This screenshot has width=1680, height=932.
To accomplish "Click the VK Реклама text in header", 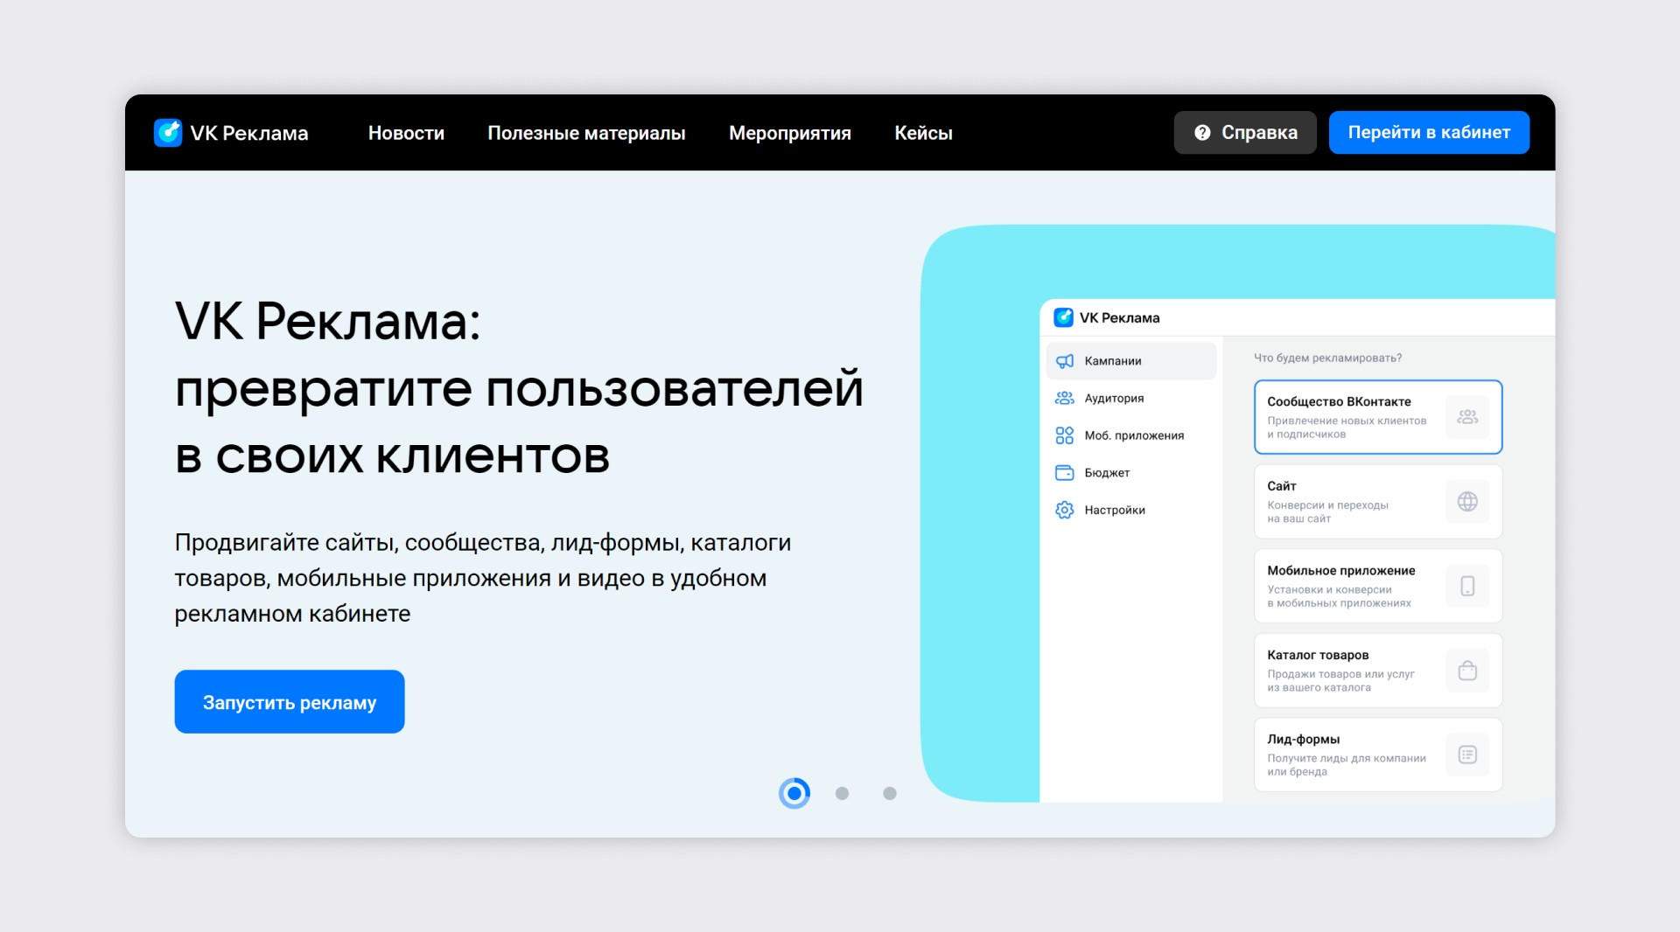I will pos(249,133).
